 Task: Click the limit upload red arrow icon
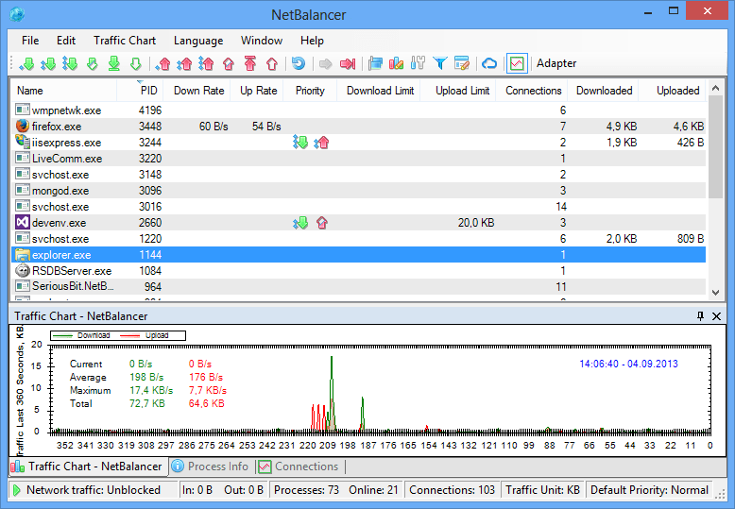click(229, 63)
